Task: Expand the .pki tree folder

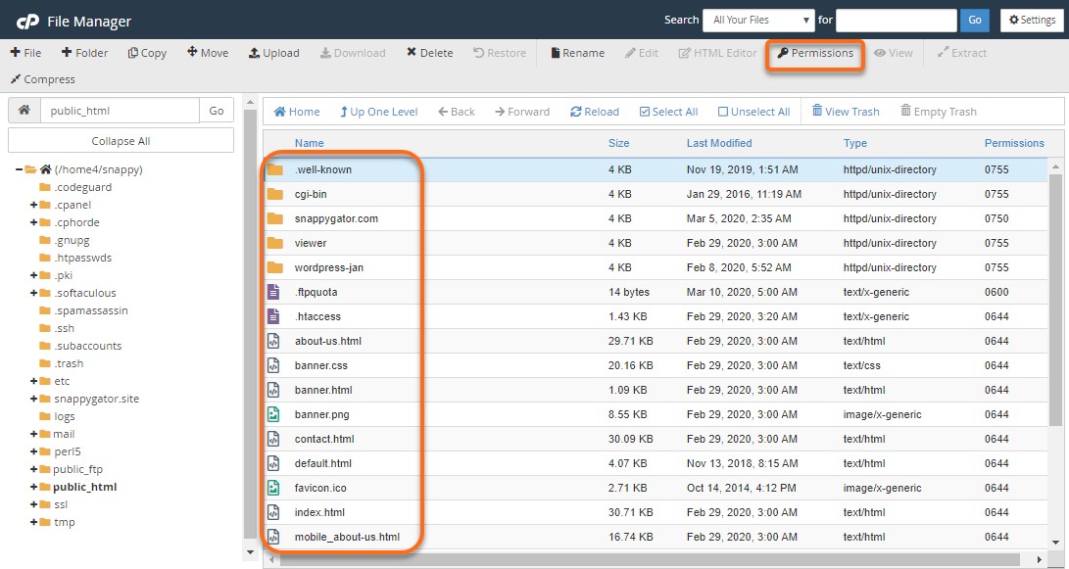Action: pos(33,275)
